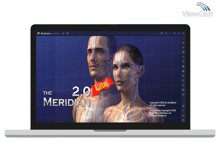Increase volume from the sidebar
The width and height of the screenshot is (218, 150).
[183, 43]
